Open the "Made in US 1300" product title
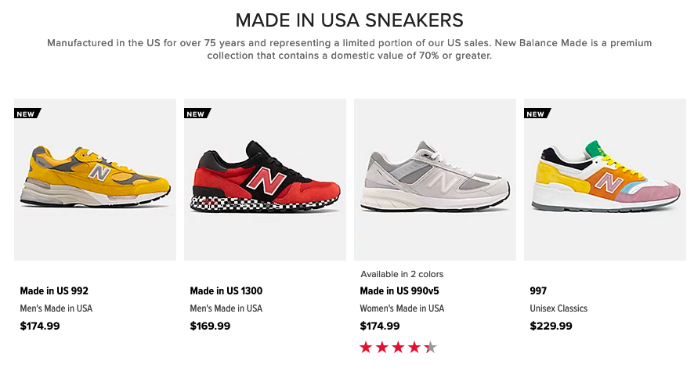 point(226,291)
